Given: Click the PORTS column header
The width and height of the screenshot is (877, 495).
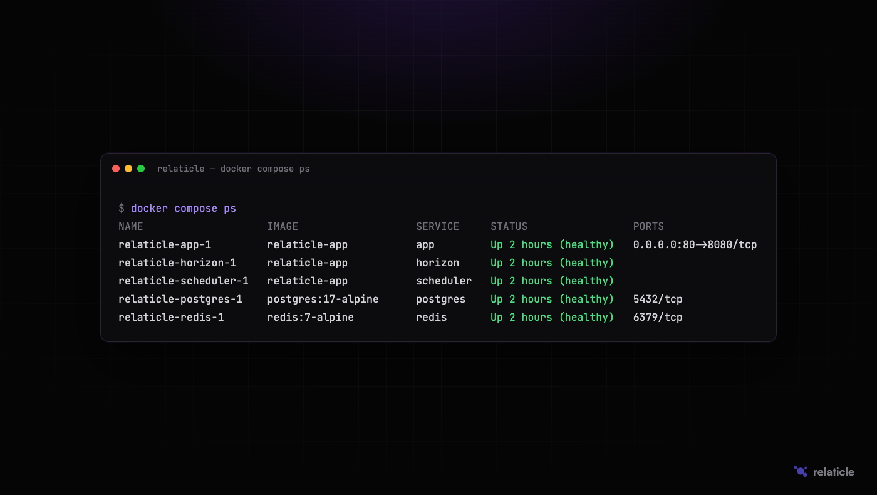Looking at the screenshot, I should (648, 226).
